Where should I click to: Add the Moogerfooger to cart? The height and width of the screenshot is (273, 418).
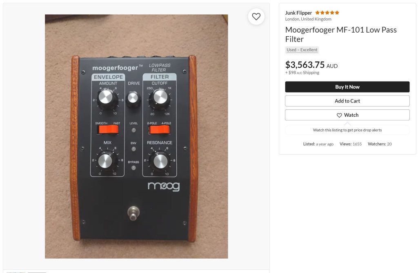tap(347, 101)
